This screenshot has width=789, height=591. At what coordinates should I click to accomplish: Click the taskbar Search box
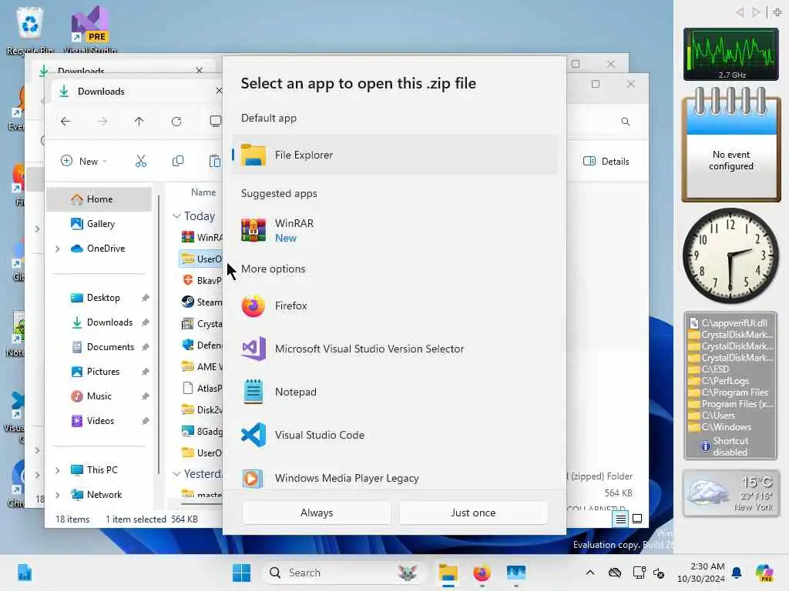344,573
